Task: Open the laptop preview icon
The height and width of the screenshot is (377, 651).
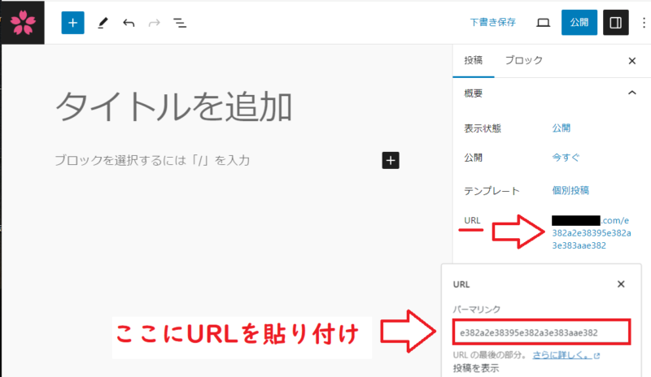Action: pyautogui.click(x=543, y=23)
